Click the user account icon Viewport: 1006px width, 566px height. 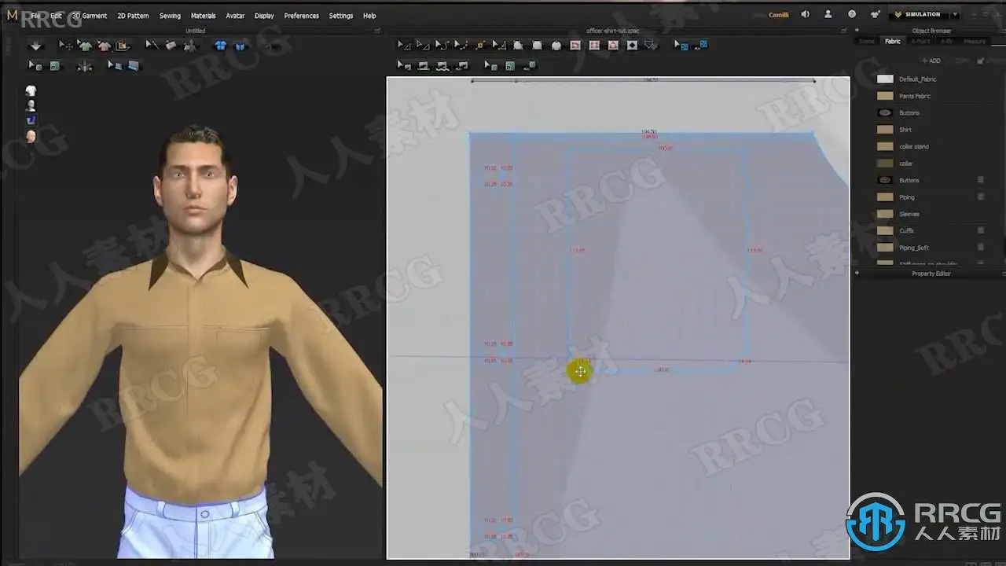coord(828,14)
